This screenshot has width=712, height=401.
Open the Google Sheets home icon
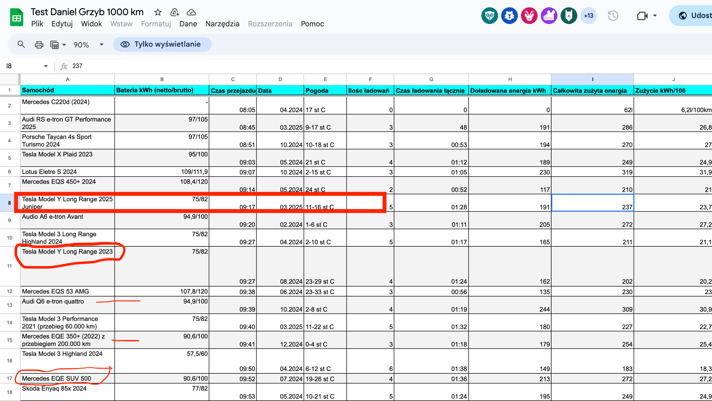click(x=17, y=17)
